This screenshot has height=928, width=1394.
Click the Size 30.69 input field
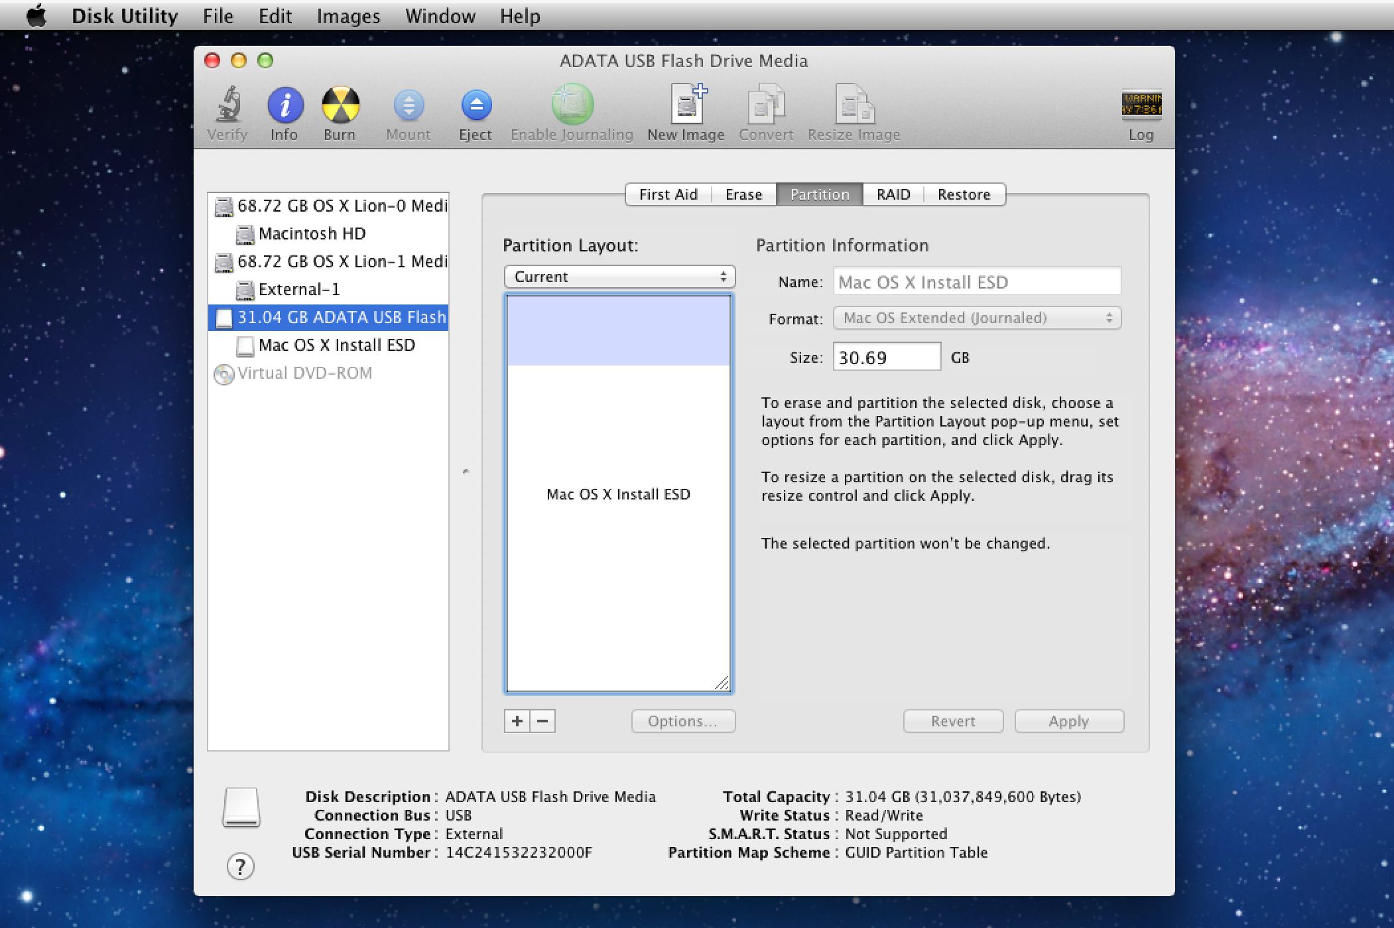click(x=887, y=357)
